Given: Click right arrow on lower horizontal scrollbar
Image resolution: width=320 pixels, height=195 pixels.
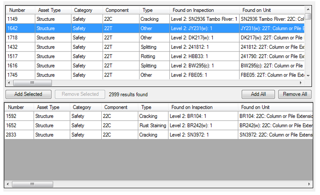Looking at the screenshot, I should pos(309,184).
